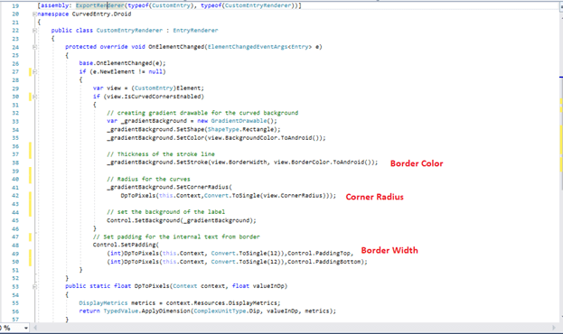Click Control.SetPadding call on line 48
Screen dimensions: 563x334
coord(124,245)
